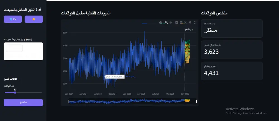Download the chart as PNG with camera icon
279x121 pixels.
[161, 22]
